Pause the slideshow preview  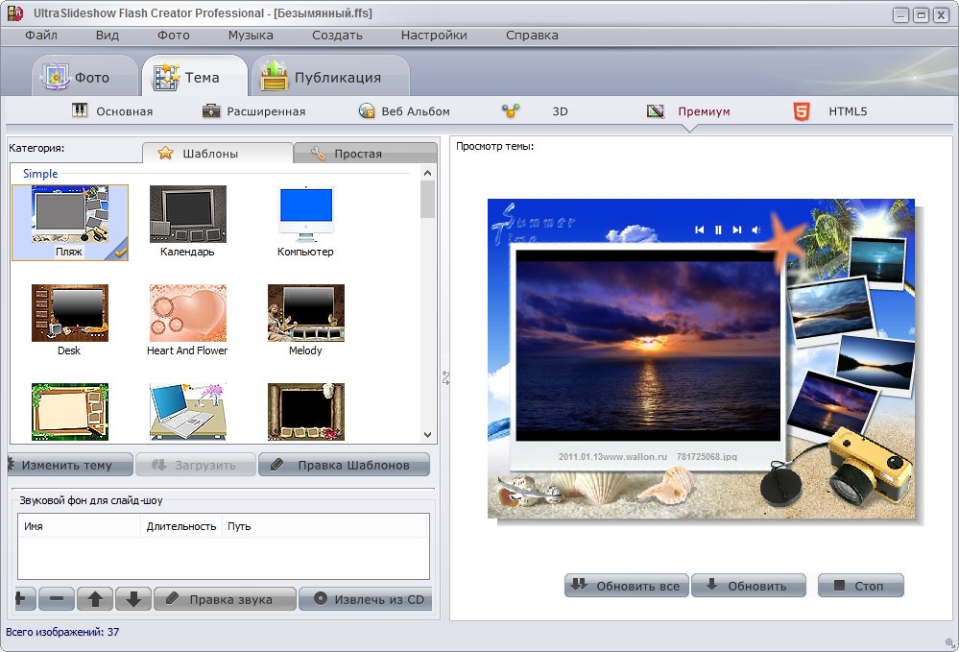718,229
